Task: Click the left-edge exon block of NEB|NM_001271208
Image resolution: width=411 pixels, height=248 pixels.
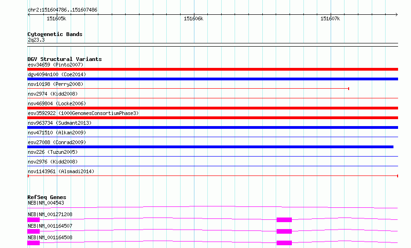Action: click(34, 220)
